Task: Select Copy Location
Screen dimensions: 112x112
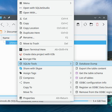Action: click(x=45, y=28)
